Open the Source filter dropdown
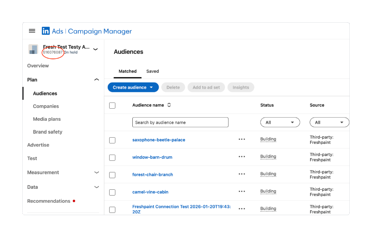 [x=329, y=123]
